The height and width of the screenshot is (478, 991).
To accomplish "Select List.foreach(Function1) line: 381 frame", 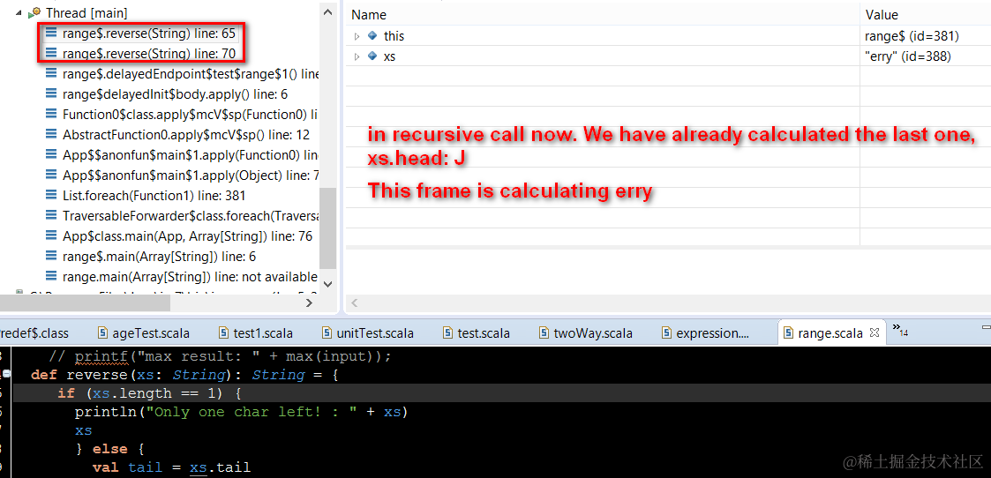I will (154, 196).
